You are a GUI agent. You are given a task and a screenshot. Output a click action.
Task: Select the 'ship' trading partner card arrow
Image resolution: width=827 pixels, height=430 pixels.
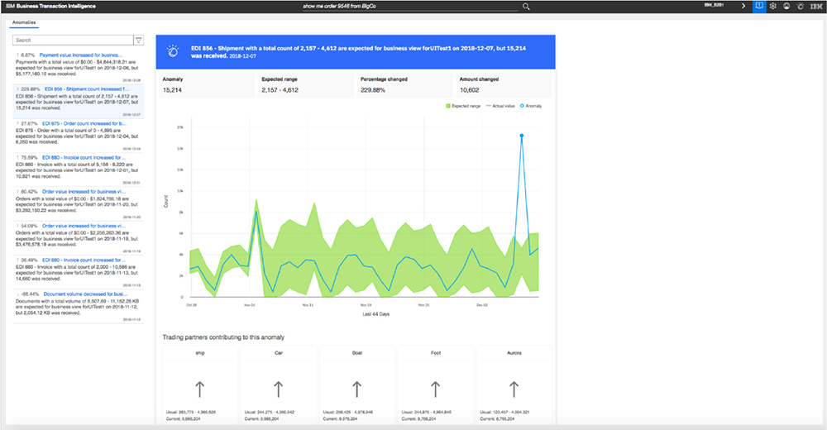coord(200,389)
